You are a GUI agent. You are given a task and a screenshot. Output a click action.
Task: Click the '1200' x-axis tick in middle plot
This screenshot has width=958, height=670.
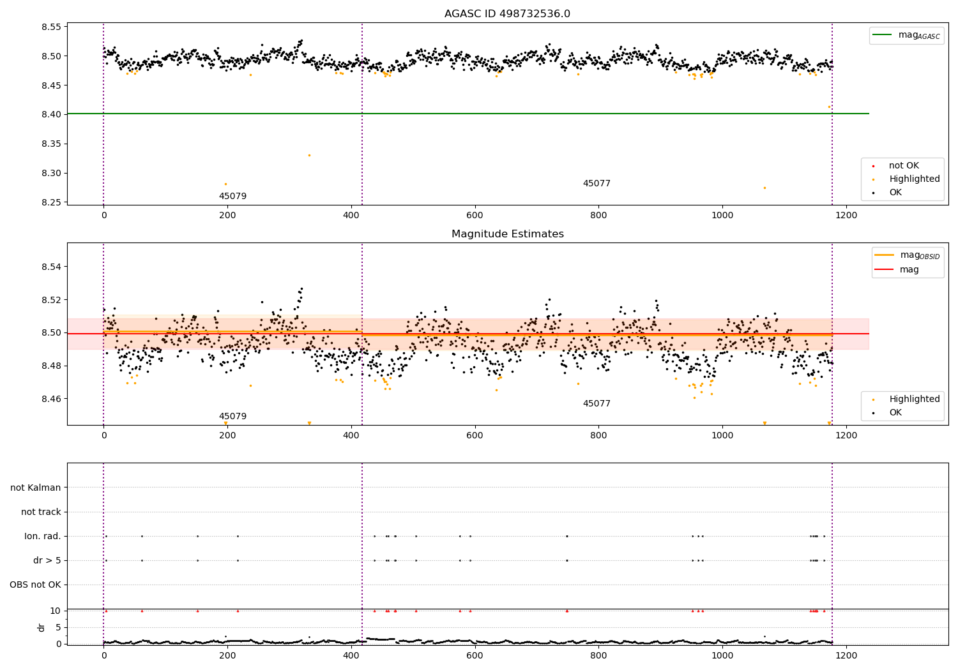[x=846, y=436]
